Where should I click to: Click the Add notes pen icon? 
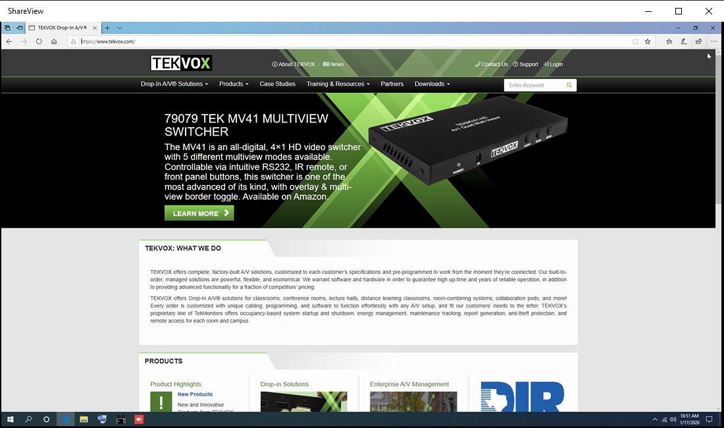pyautogui.click(x=684, y=41)
